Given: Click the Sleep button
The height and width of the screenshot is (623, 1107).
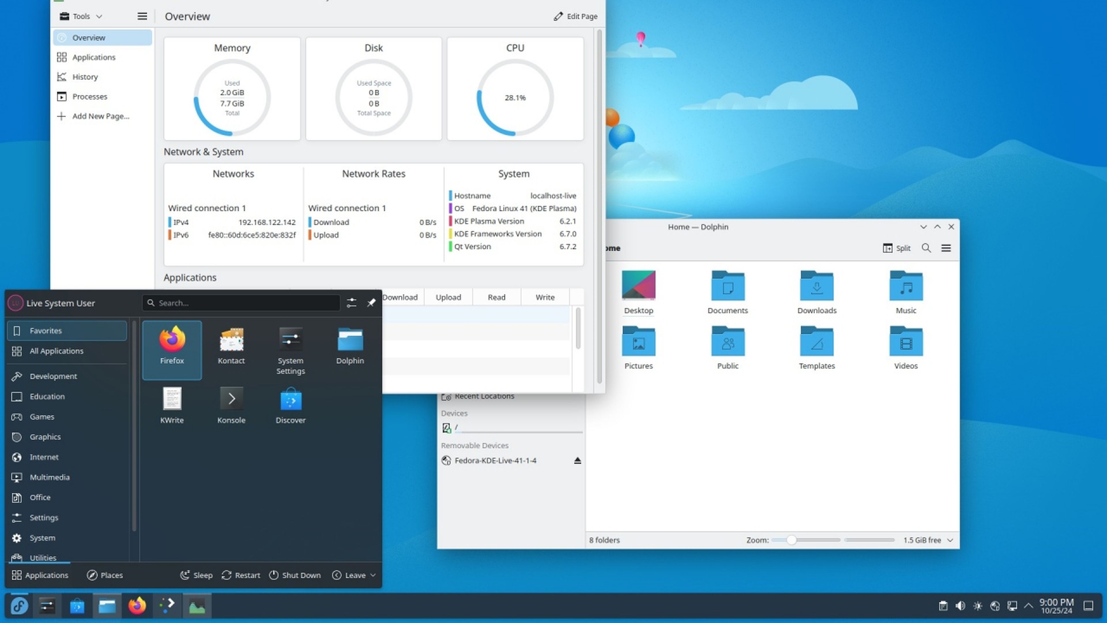Looking at the screenshot, I should (196, 575).
